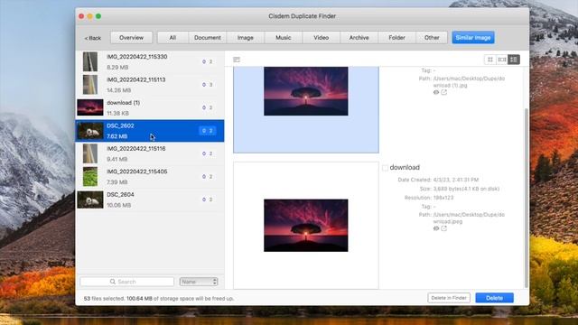Click the green IMG_20220422_115405 thumbnail
Screen dimensions: 578x325
click(x=90, y=177)
